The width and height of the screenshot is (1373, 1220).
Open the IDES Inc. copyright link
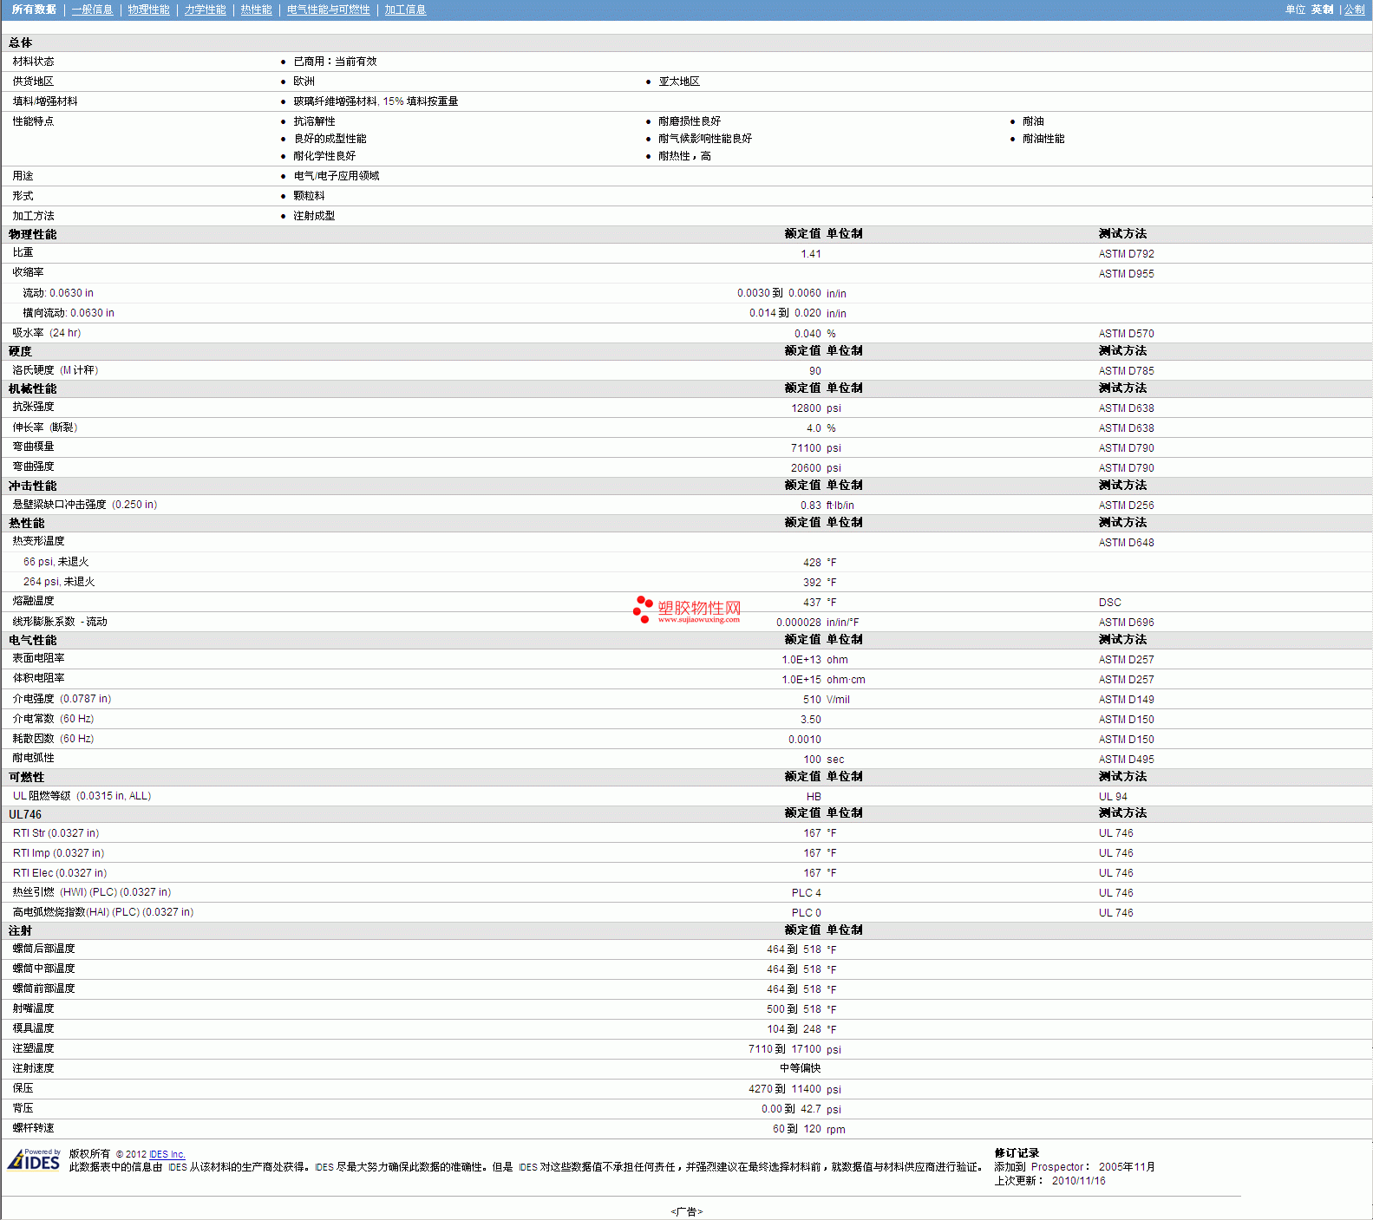click(167, 1154)
